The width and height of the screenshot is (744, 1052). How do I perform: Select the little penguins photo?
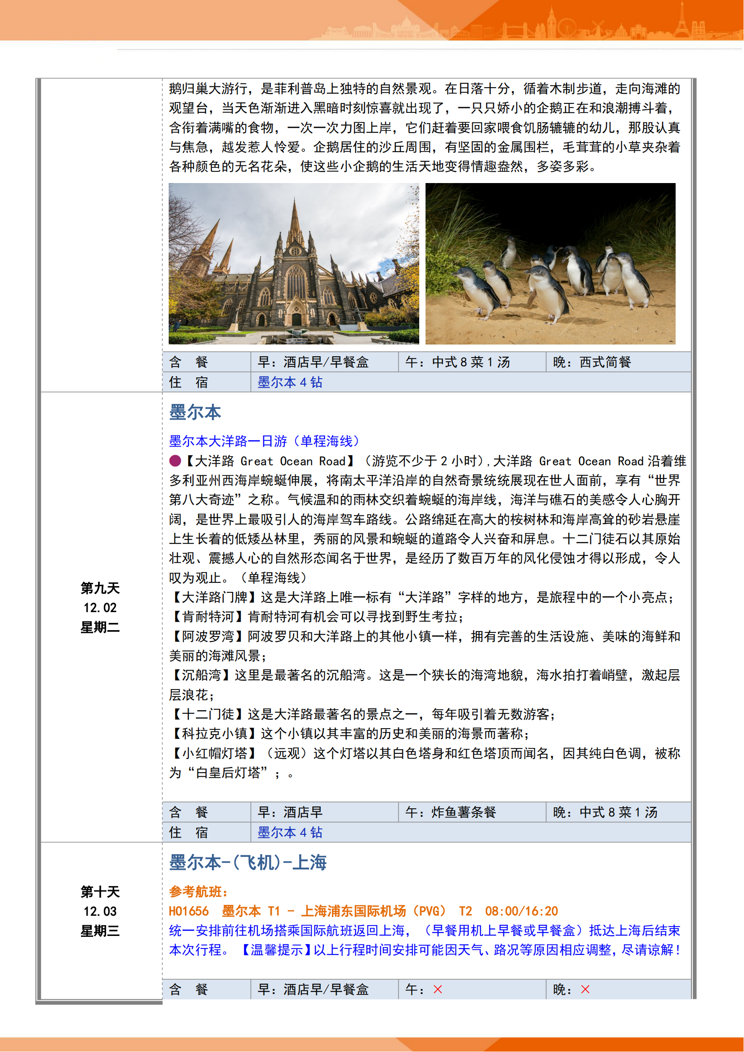[x=550, y=264]
